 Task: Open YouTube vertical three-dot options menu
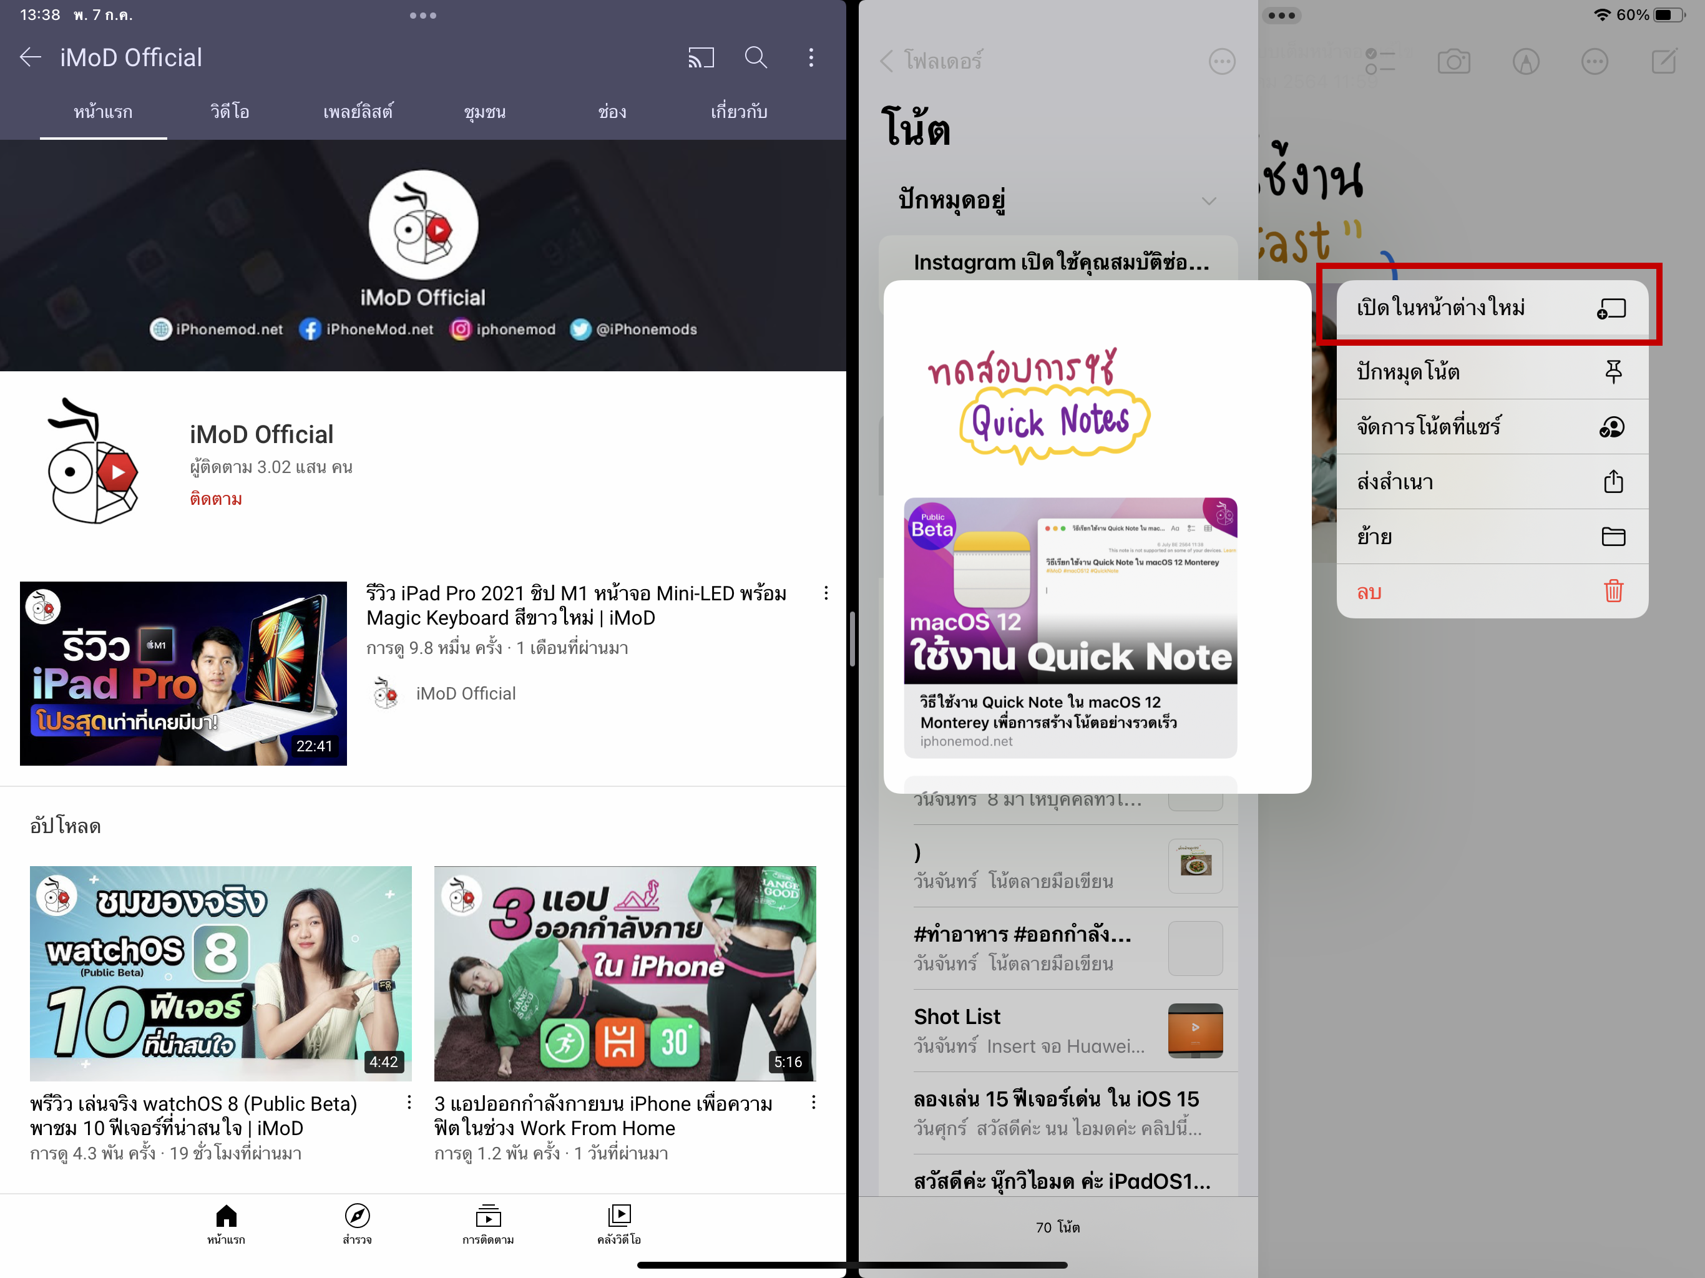point(811,58)
